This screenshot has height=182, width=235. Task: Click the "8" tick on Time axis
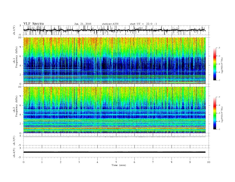click(172, 162)
